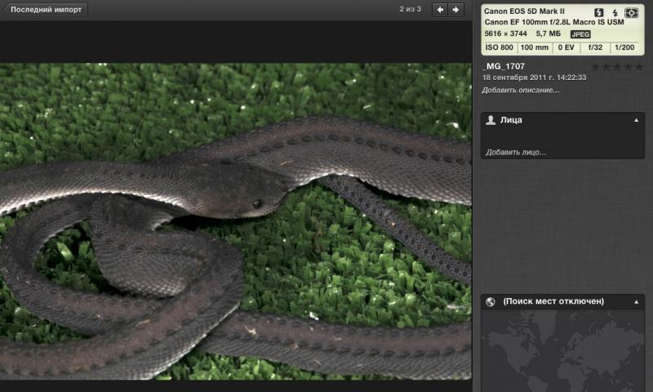653x392 pixels.
Task: Add a description via Добавить описание
Action: coord(520,90)
